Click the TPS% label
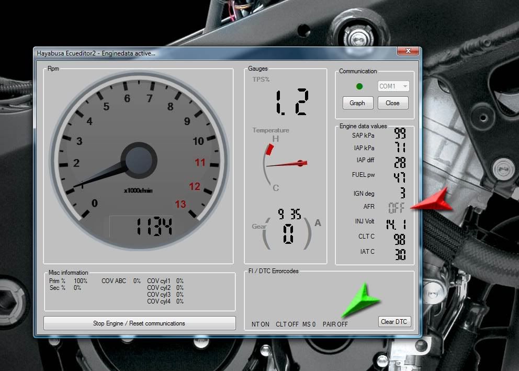This screenshot has width=519, height=371. [261, 80]
